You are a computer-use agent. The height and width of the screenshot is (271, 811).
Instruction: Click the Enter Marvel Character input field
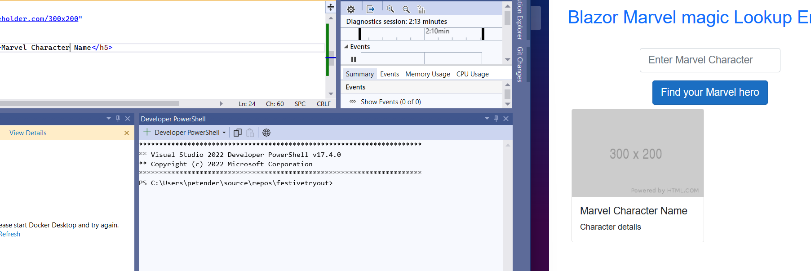coord(709,60)
